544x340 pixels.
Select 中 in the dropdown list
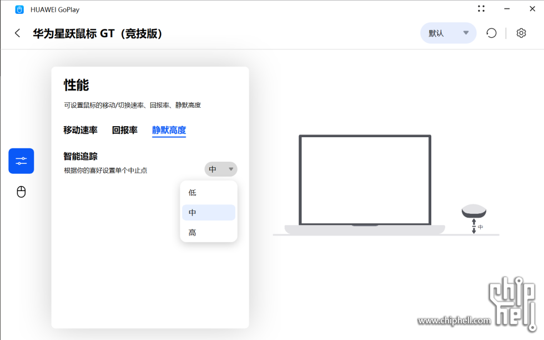coord(209,213)
